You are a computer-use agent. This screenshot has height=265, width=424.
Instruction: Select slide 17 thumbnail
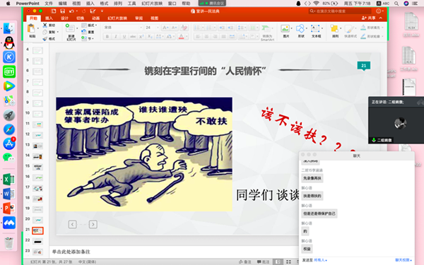pos(37,188)
